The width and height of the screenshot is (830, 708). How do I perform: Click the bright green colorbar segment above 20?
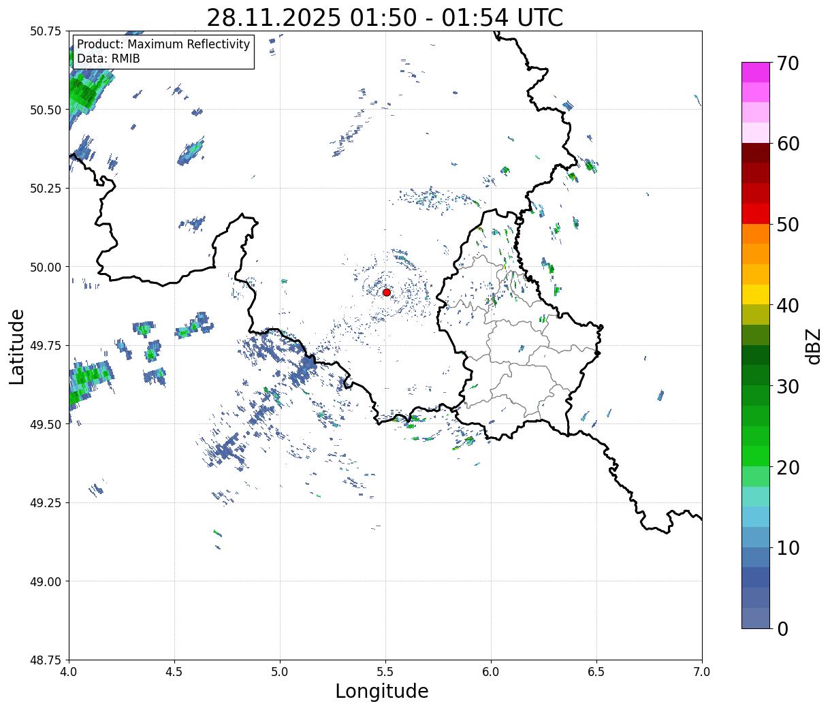[x=756, y=455]
